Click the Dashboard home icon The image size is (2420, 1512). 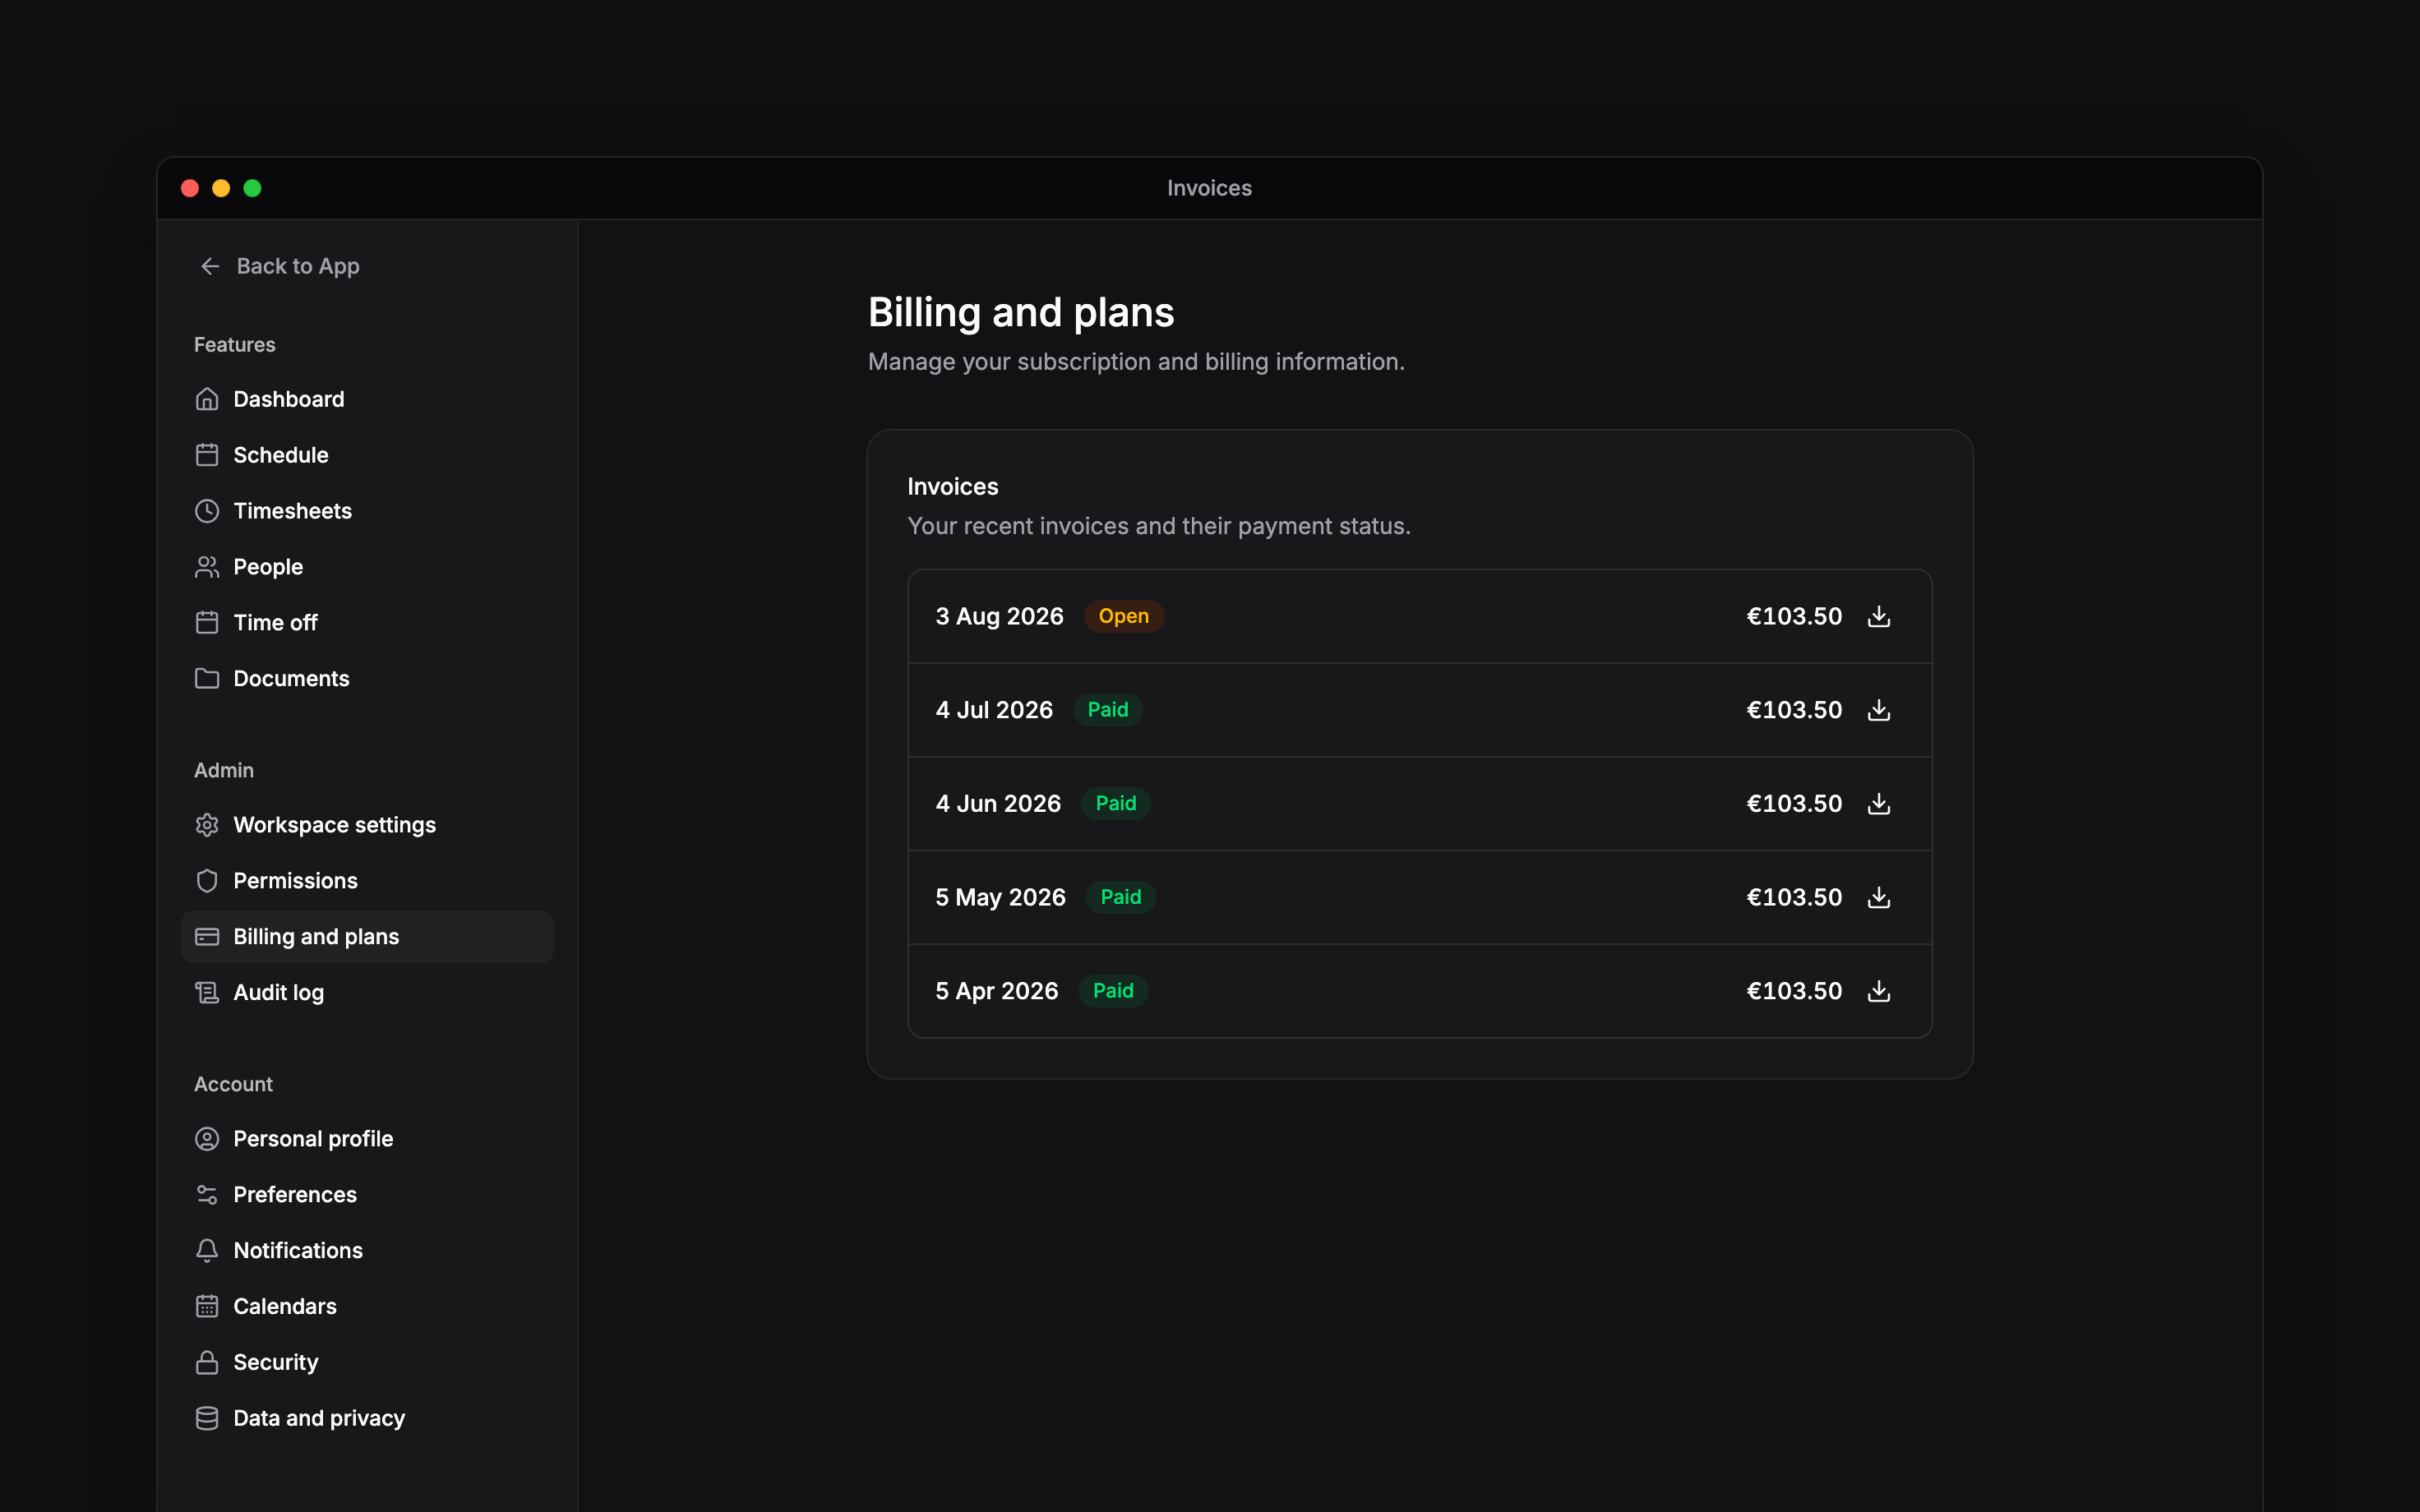207,399
